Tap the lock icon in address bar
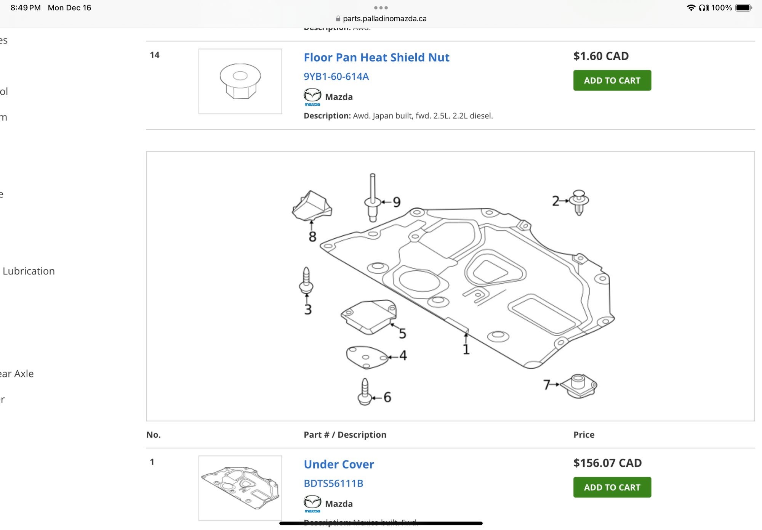 click(338, 19)
